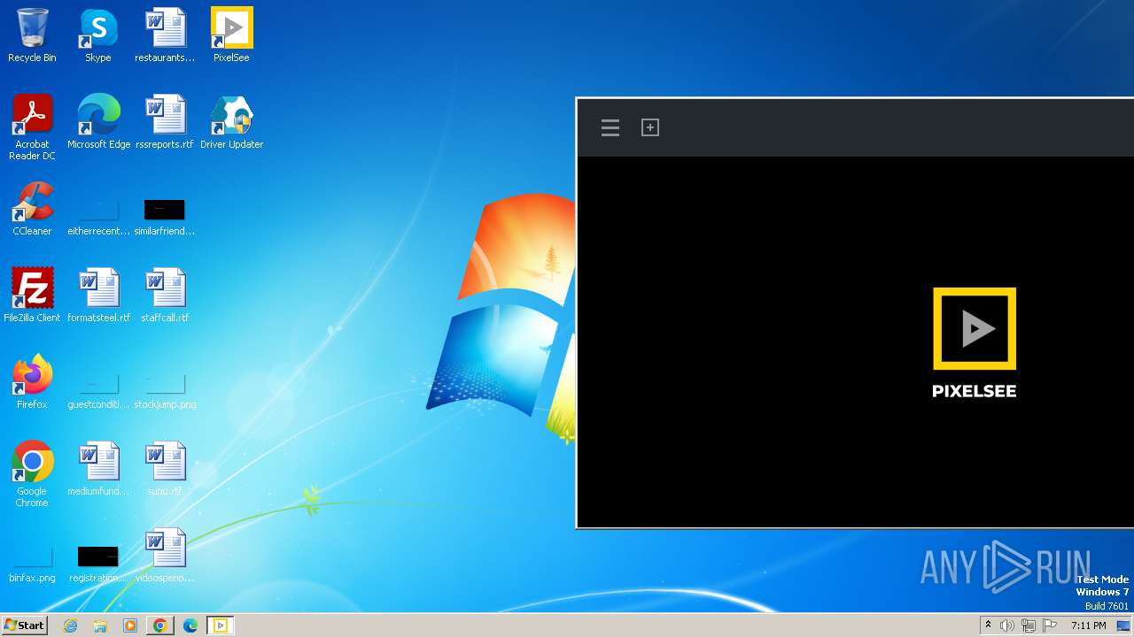Select the sunu.rtf document

tap(165, 469)
